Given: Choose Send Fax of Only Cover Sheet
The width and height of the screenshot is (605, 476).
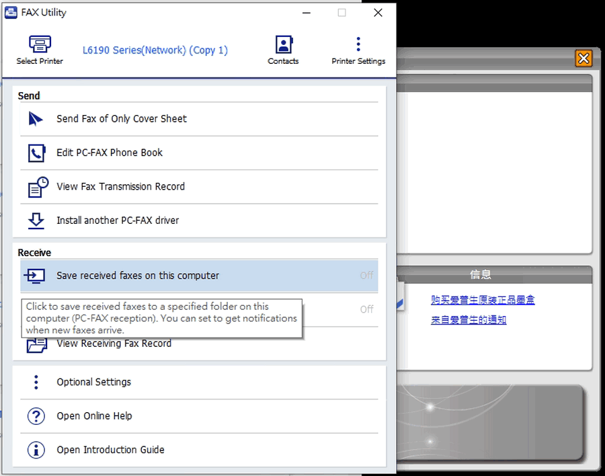Looking at the screenshot, I should tap(122, 119).
